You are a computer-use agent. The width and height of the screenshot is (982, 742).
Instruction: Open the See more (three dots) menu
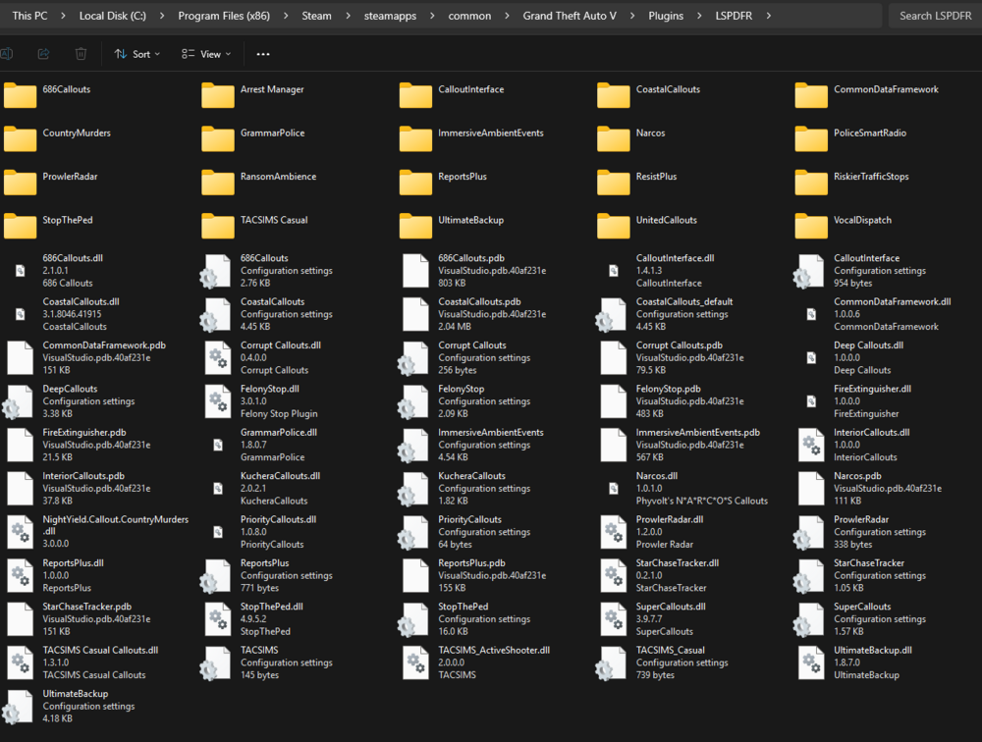pos(263,54)
